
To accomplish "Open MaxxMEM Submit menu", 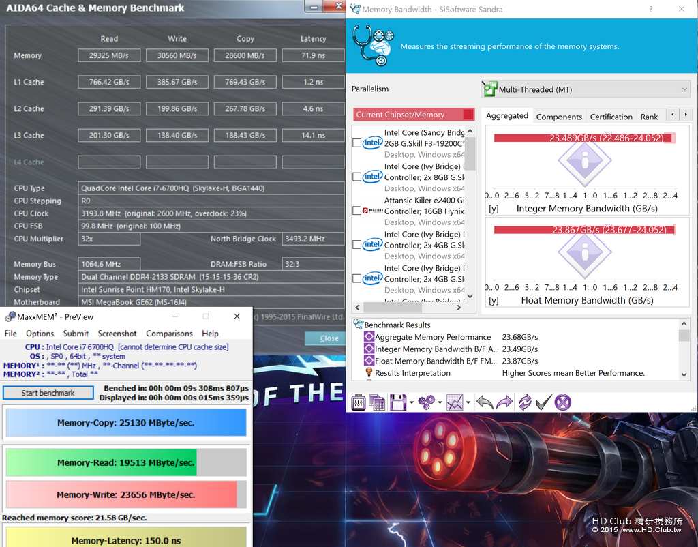I will pyautogui.click(x=76, y=334).
